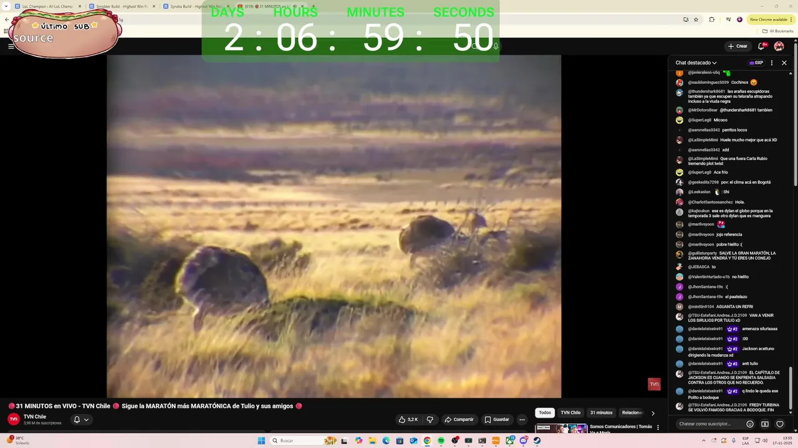Close the live chat panel
The height and width of the screenshot is (448, 798).
784,63
